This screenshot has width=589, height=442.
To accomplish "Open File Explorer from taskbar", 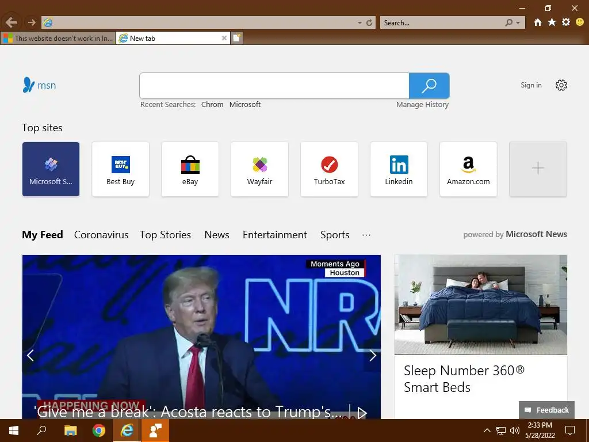I will click(x=70, y=430).
